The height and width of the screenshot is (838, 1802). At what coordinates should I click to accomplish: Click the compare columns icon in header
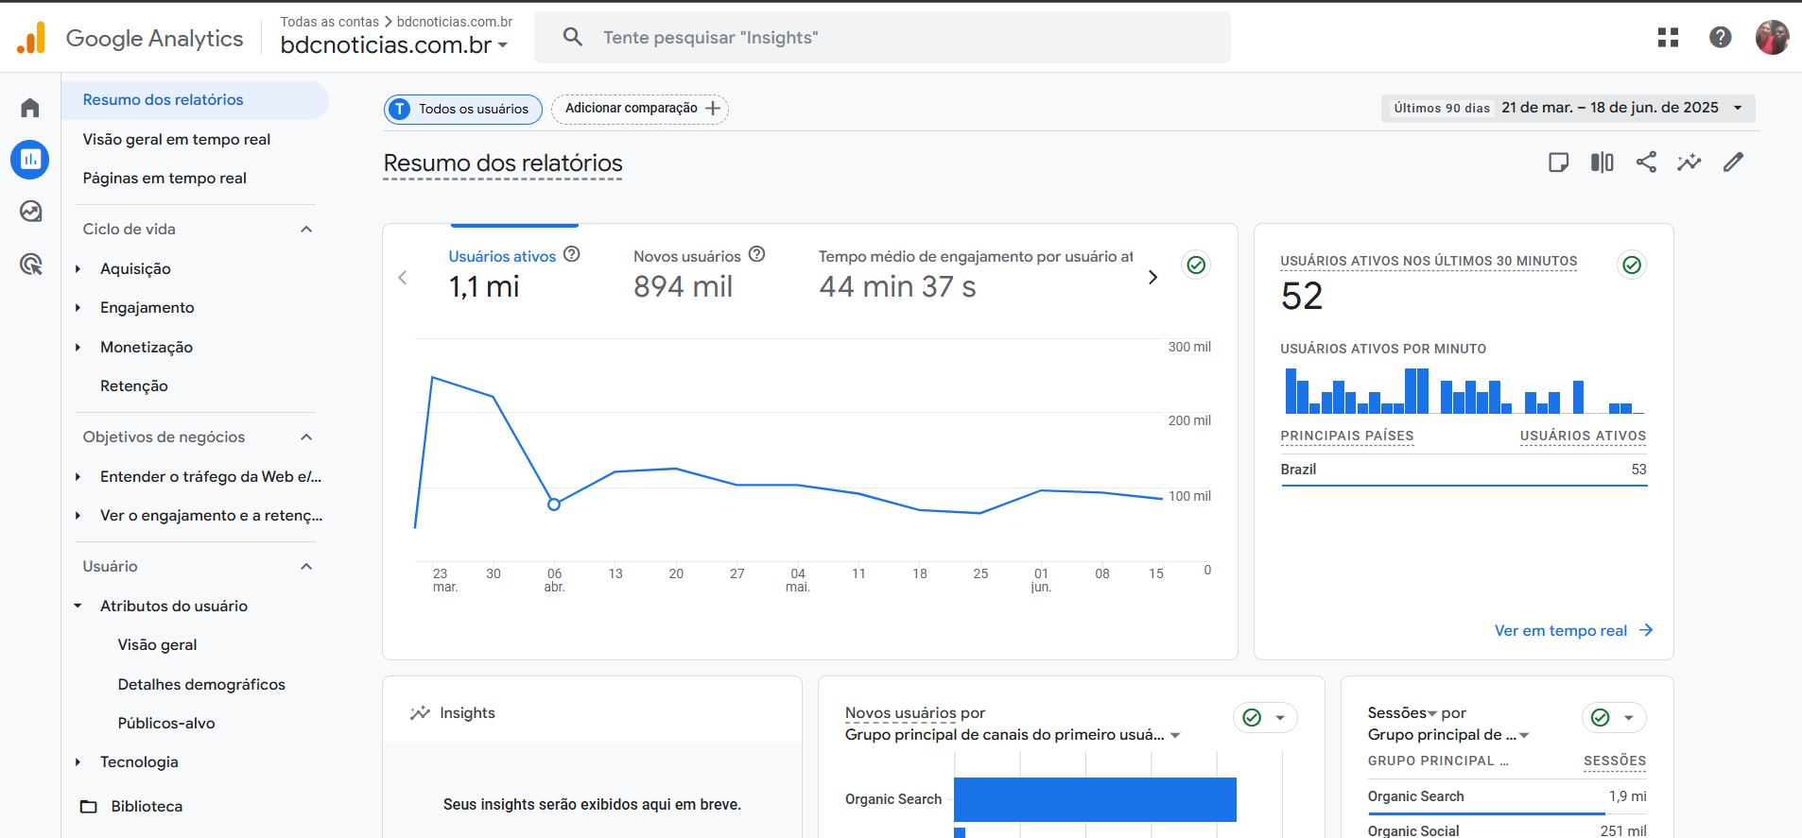1602,162
